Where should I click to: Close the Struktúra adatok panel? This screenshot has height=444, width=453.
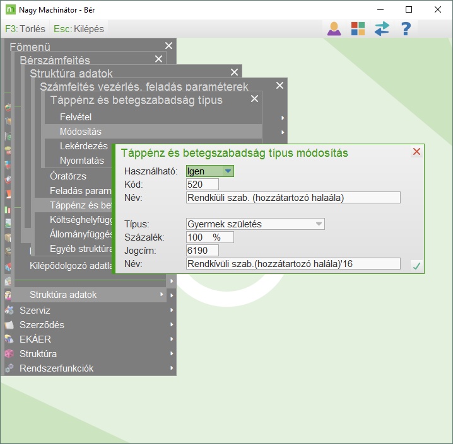coord(234,72)
